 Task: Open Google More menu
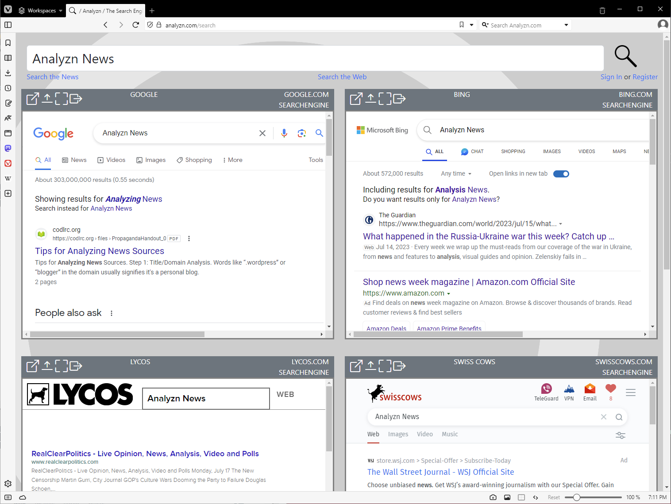point(233,160)
